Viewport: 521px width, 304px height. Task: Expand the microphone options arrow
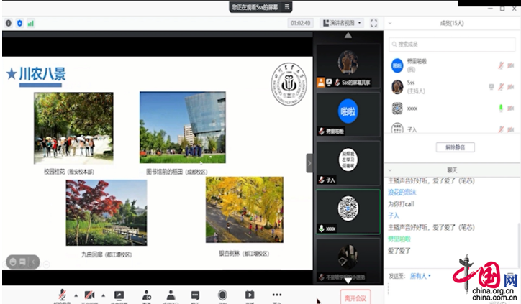(75, 295)
